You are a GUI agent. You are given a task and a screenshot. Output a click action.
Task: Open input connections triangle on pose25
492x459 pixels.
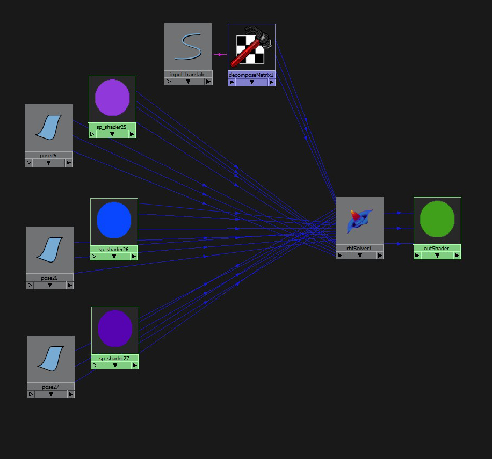(x=28, y=163)
